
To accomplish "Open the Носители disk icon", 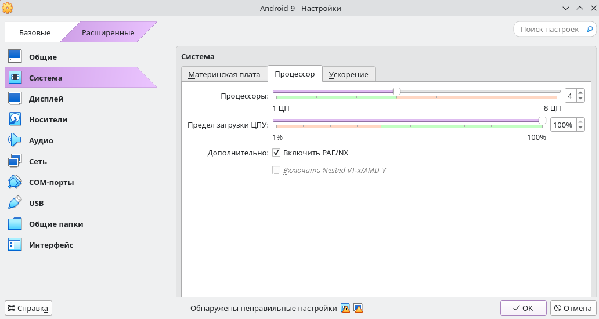I will point(15,119).
